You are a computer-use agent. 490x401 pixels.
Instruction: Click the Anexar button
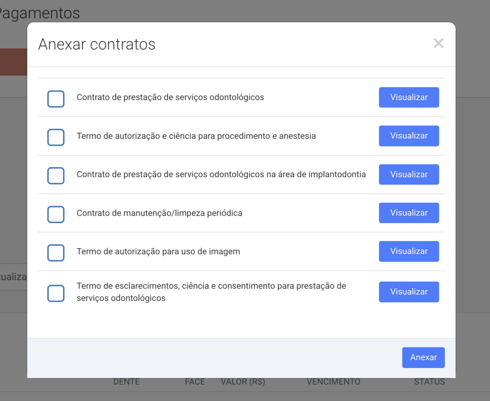pos(423,357)
